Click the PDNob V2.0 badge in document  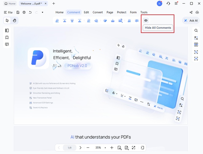click(x=77, y=66)
